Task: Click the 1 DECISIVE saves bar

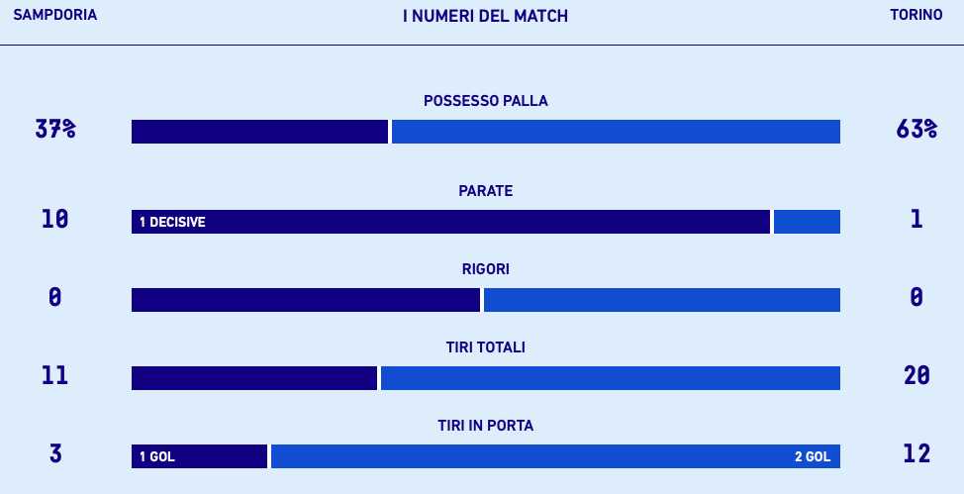Action: tap(450, 222)
